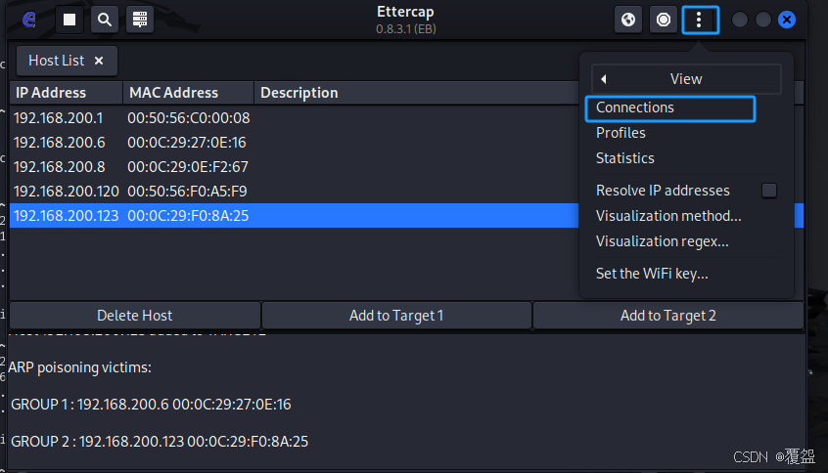The image size is (828, 473).
Task: Sort by the MAC Address column header
Action: tap(189, 93)
